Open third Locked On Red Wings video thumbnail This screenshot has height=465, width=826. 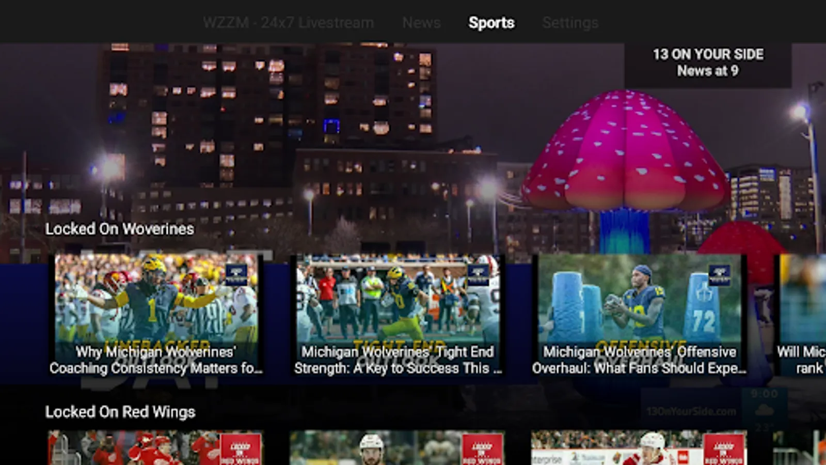(x=639, y=448)
